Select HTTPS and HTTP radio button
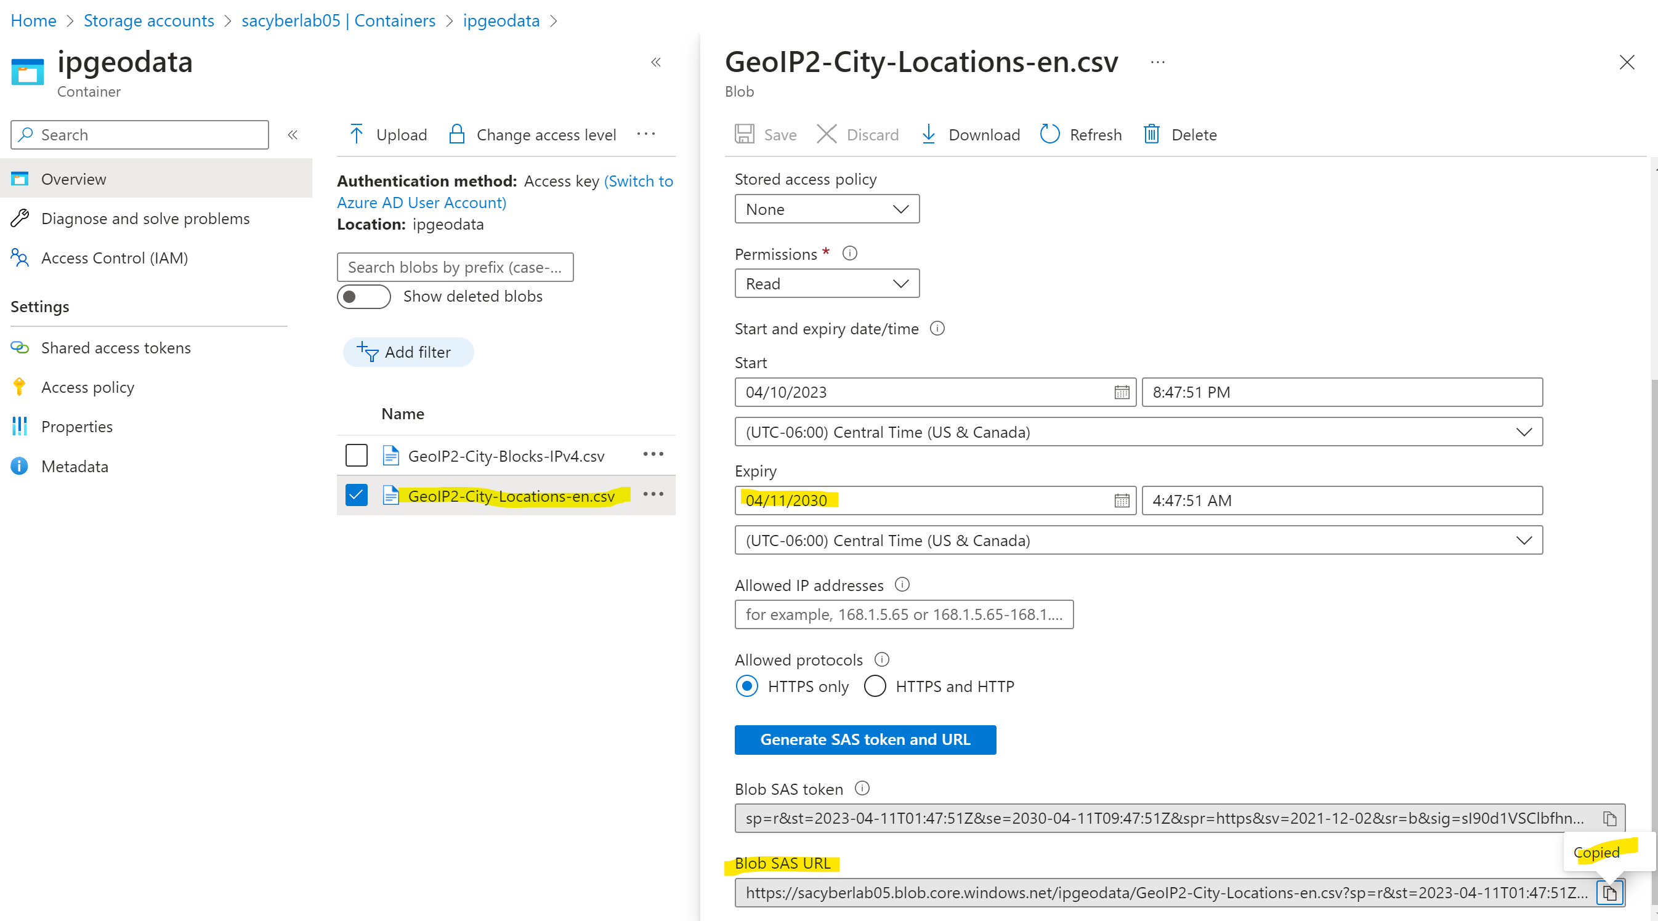 pos(875,686)
